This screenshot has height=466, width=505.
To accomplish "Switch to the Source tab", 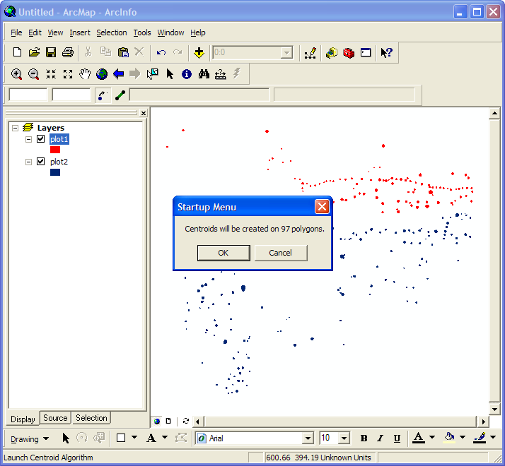I will click(55, 418).
